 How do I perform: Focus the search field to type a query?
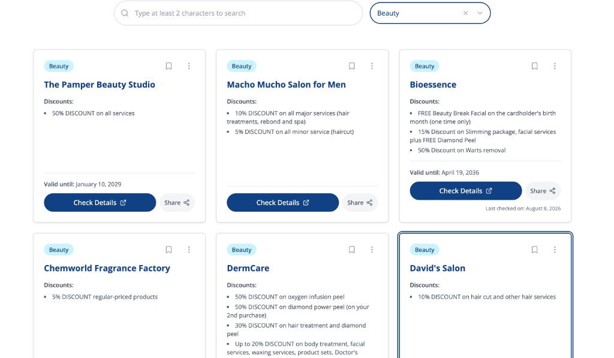[x=238, y=13]
